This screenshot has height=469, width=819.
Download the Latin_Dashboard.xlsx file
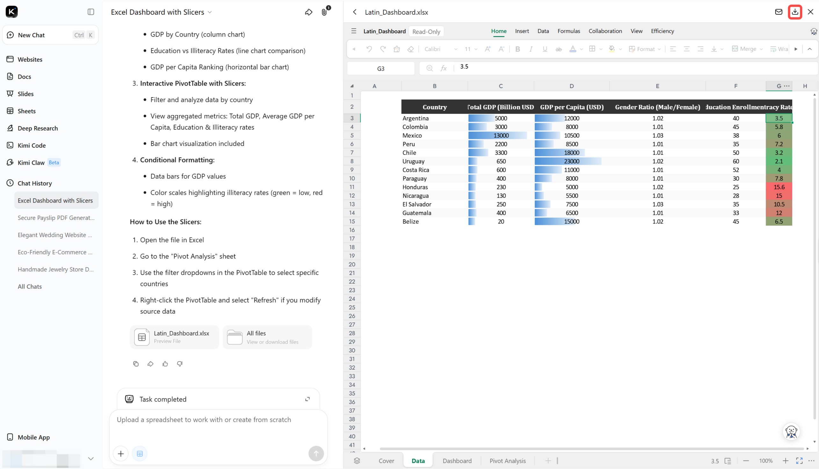[x=795, y=12]
